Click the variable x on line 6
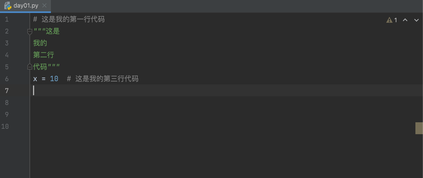This screenshot has height=178, width=423. (x=35, y=79)
